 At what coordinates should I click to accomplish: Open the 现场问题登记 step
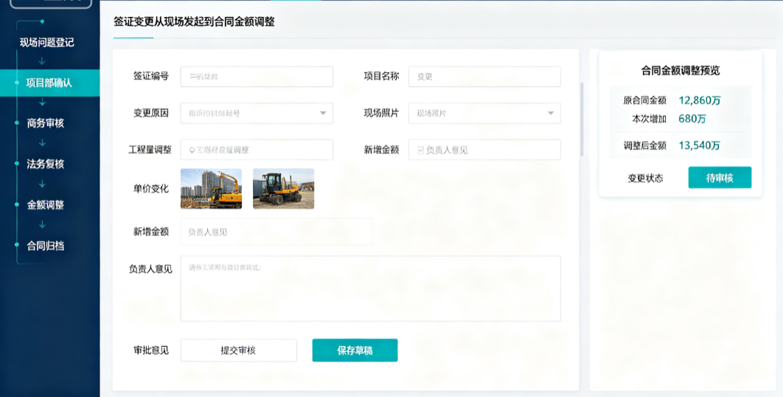click(47, 43)
